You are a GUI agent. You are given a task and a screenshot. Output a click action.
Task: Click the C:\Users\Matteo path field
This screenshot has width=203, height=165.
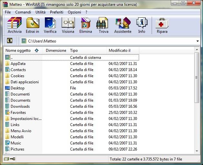109,41
